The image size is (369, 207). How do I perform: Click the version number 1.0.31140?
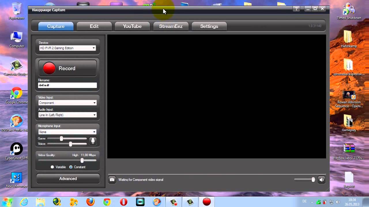[315, 26]
